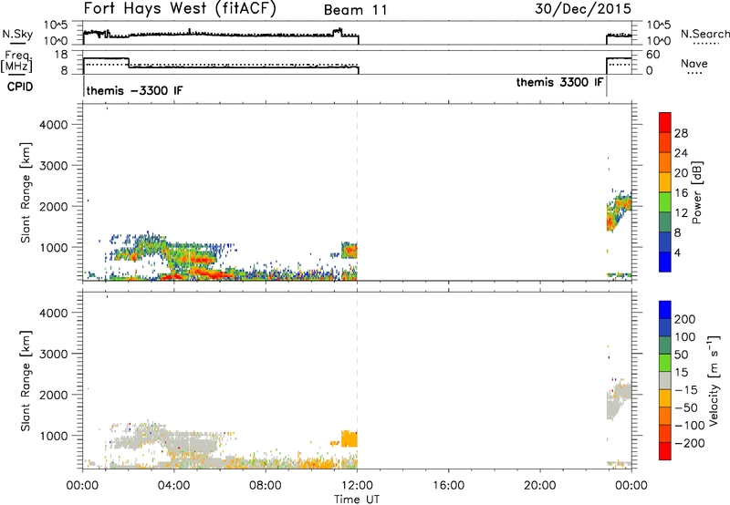Click the 'Velocity [m s-1]' color bar label
The image size is (730, 505).
click(x=713, y=380)
